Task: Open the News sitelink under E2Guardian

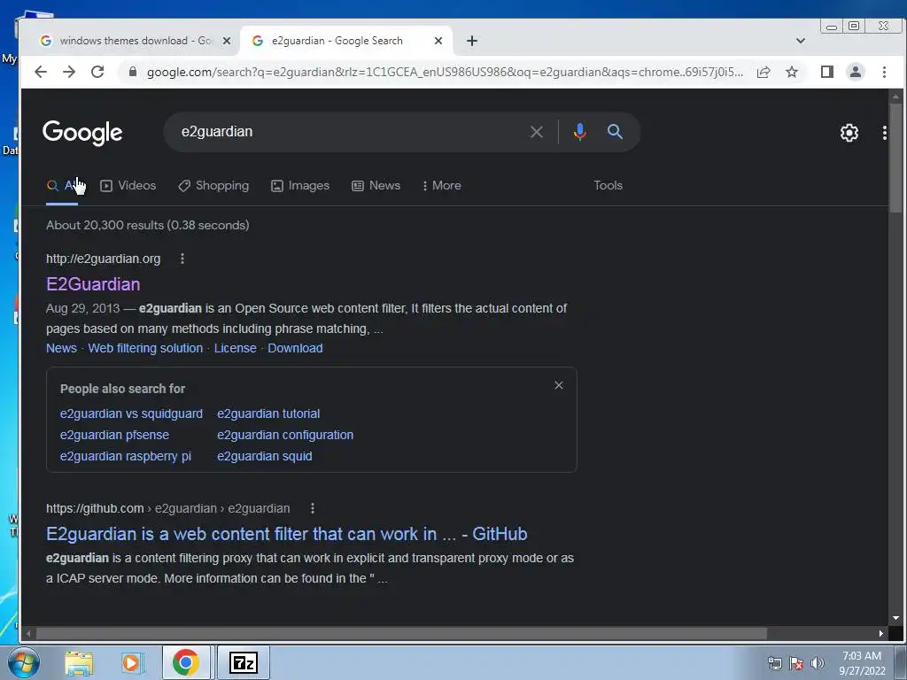Action: tap(61, 348)
